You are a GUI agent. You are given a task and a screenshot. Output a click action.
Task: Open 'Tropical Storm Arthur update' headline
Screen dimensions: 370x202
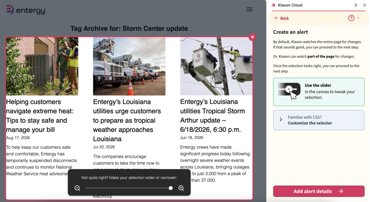click(x=212, y=115)
